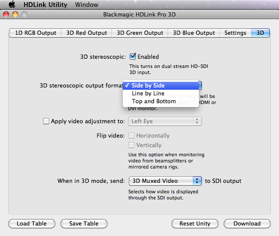Open the Apple menu
The height and width of the screenshot is (236, 279).
click(x=12, y=4)
